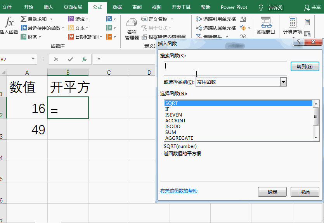
Task: Open the Text (文本) functions icon
Action: pos(71,28)
